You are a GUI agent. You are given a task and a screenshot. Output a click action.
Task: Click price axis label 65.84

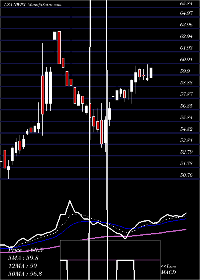point(186,3)
